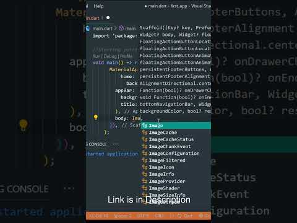Select the ImageChunkEvent suggestion
This screenshot has height=223, width=297.
tap(176, 147)
